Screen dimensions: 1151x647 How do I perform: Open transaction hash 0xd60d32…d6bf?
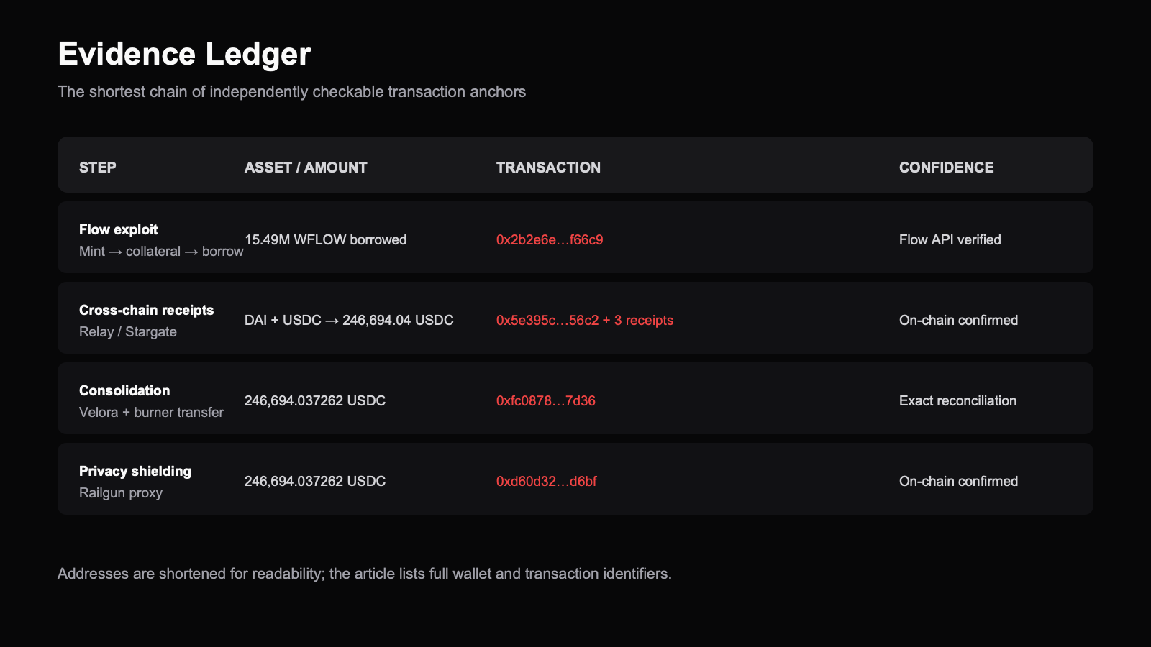pyautogui.click(x=547, y=482)
